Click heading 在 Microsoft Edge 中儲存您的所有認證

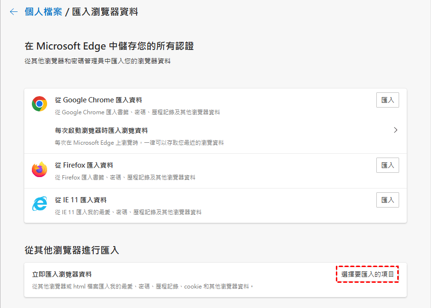point(109,46)
